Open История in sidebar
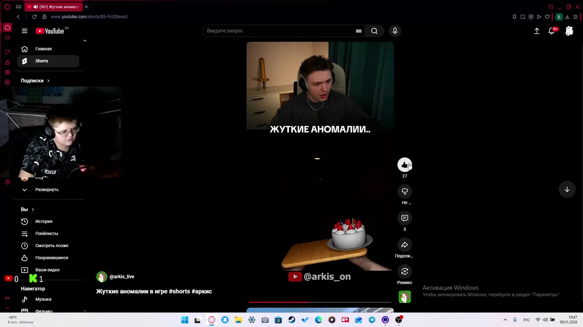The width and height of the screenshot is (583, 327). coord(48,221)
